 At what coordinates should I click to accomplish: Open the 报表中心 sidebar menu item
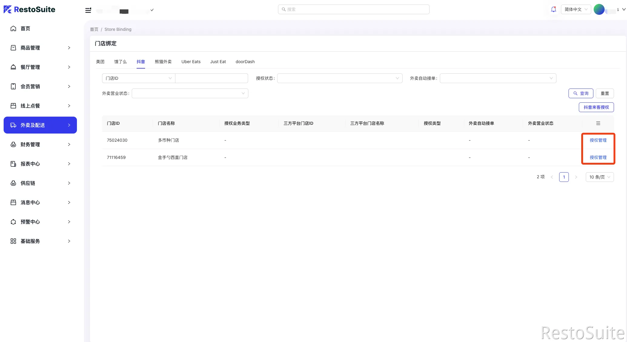[x=40, y=164]
